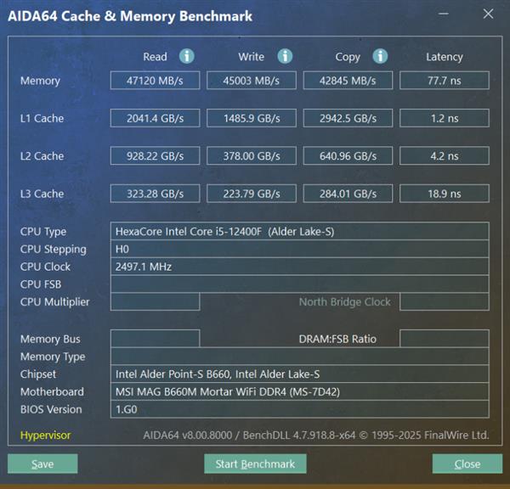The image size is (510, 489).
Task: Select the L1 Cache Write value 1485.9 GB/s
Action: (252, 118)
